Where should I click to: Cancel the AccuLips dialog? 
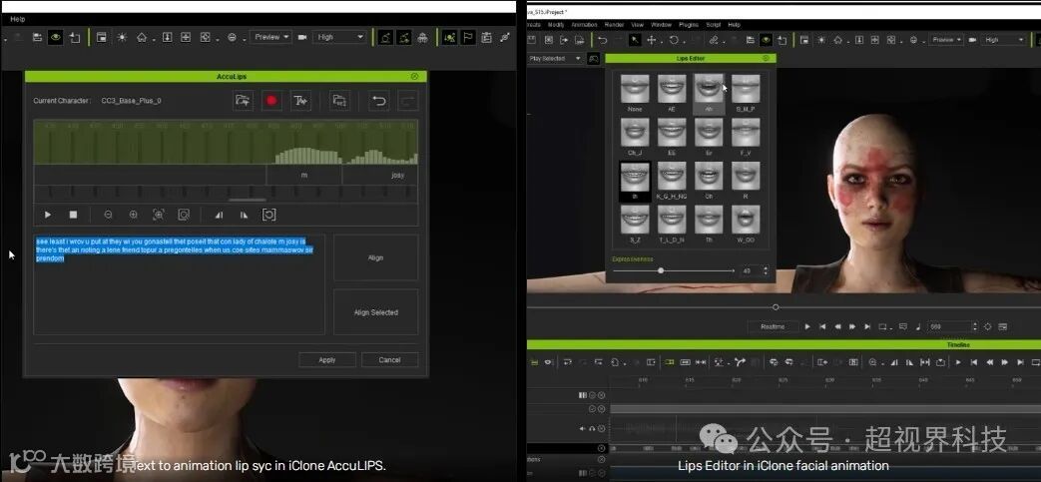[389, 360]
